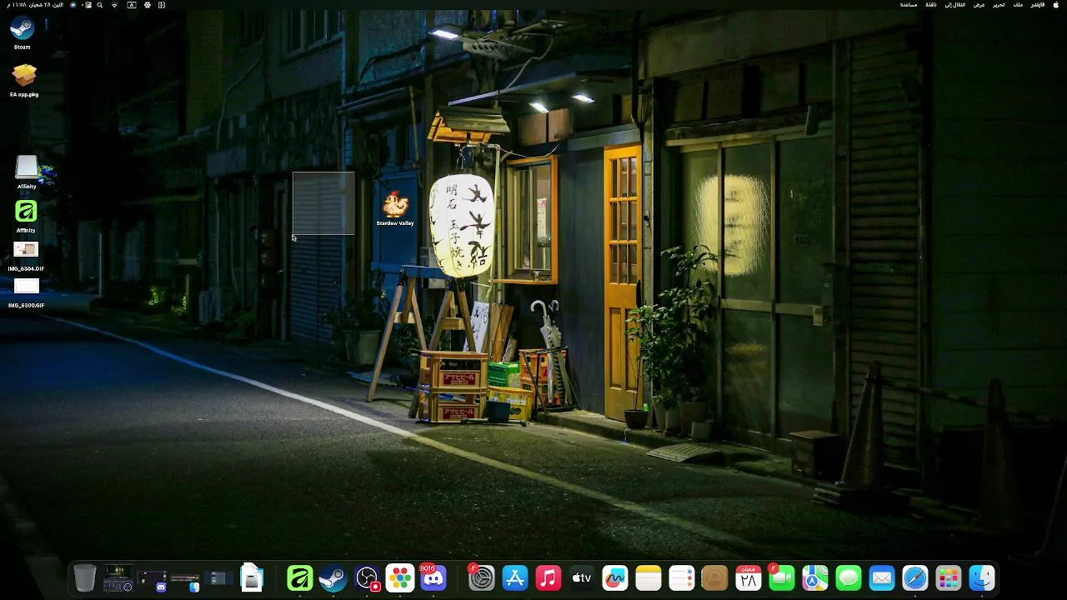This screenshot has width=1067, height=600.
Task: Open the Edit menu (تحرير)
Action: pyautogui.click(x=999, y=5)
